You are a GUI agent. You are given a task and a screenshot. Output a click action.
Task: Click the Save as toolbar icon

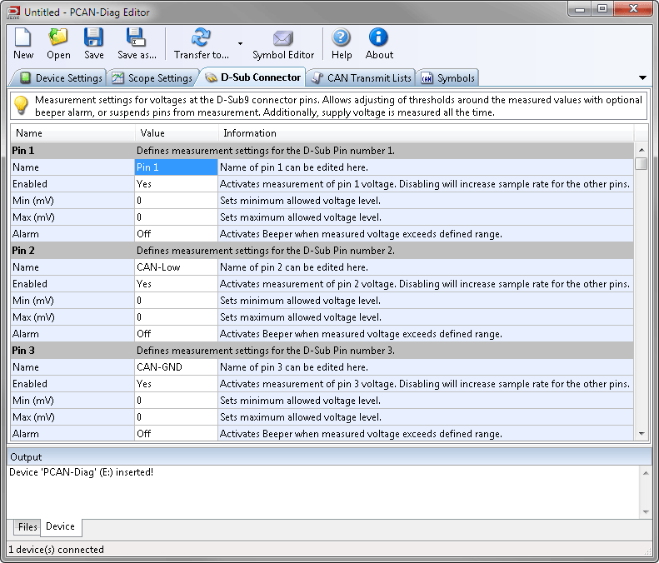pos(137,43)
